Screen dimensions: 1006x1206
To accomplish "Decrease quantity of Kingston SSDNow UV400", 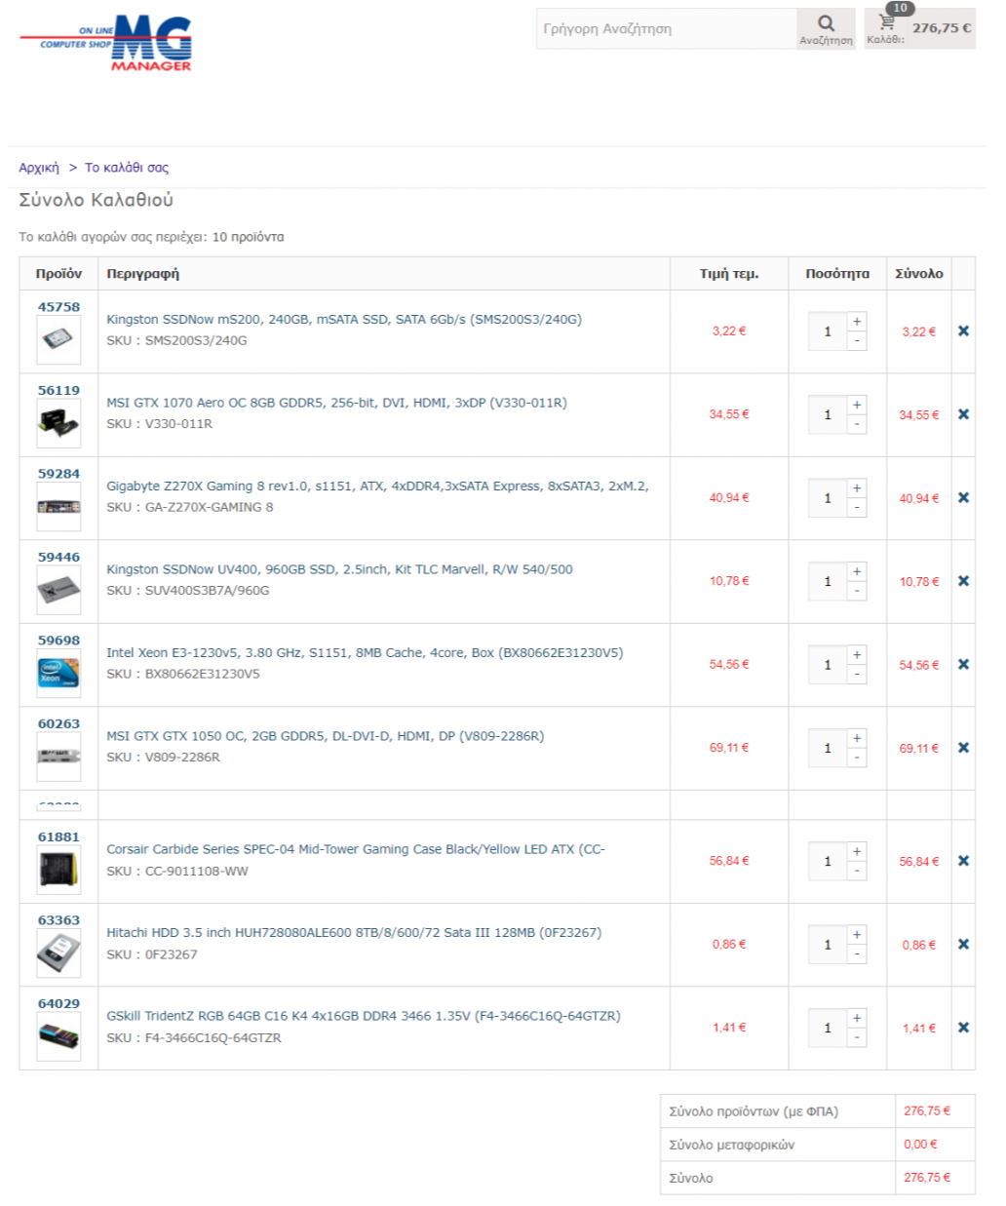I will click(x=857, y=591).
